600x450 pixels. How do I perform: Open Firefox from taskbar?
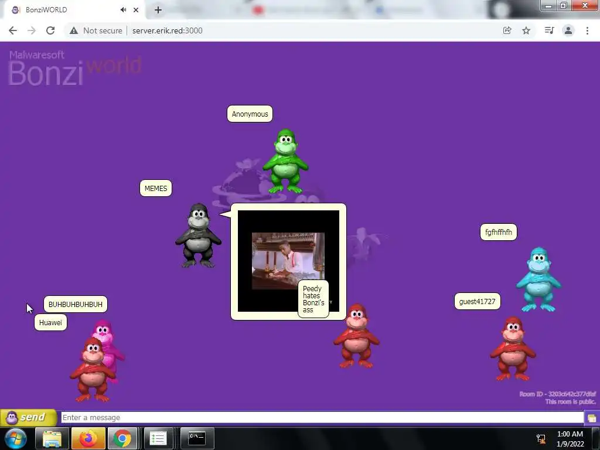point(88,438)
